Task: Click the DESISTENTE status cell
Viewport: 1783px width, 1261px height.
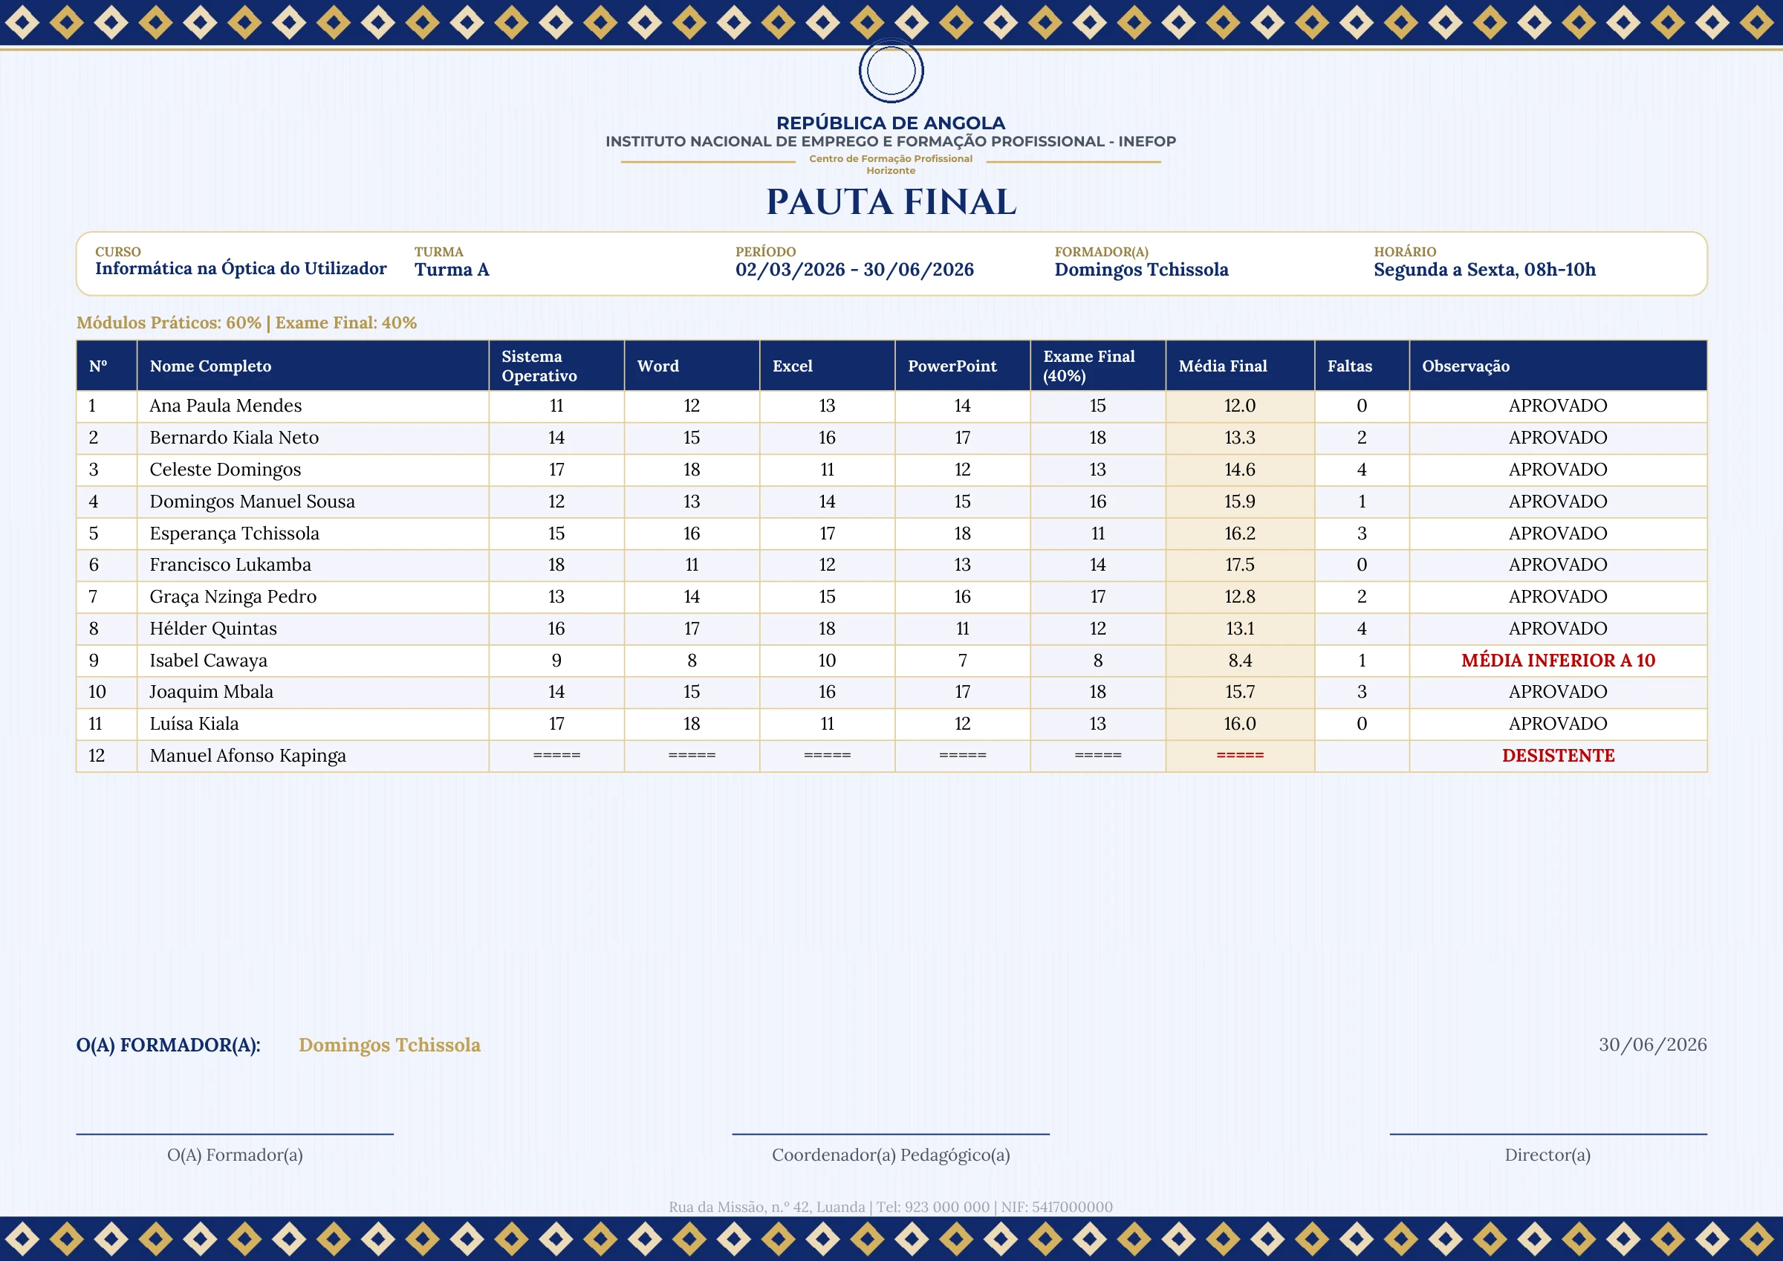Action: tap(1558, 756)
